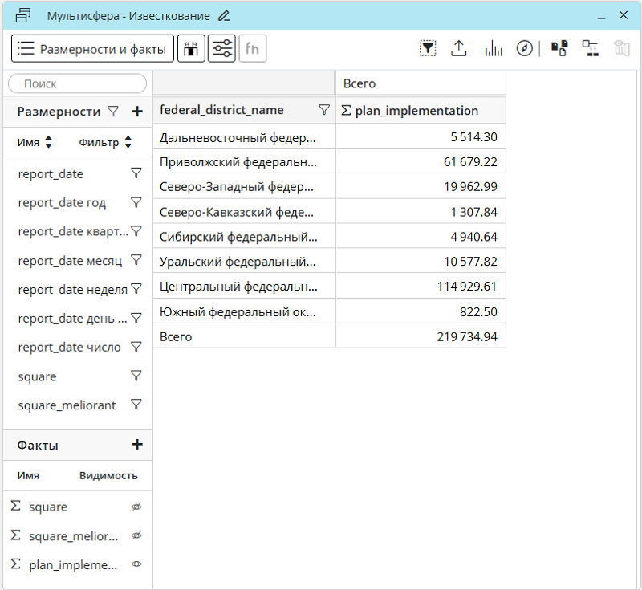
Task: Click the filter funnel toolbar icon
Action: [x=428, y=49]
